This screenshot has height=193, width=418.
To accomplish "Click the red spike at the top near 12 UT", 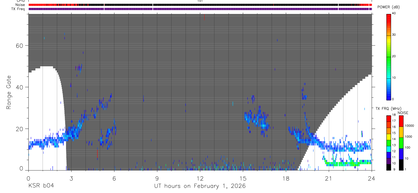I will pos(204,17).
